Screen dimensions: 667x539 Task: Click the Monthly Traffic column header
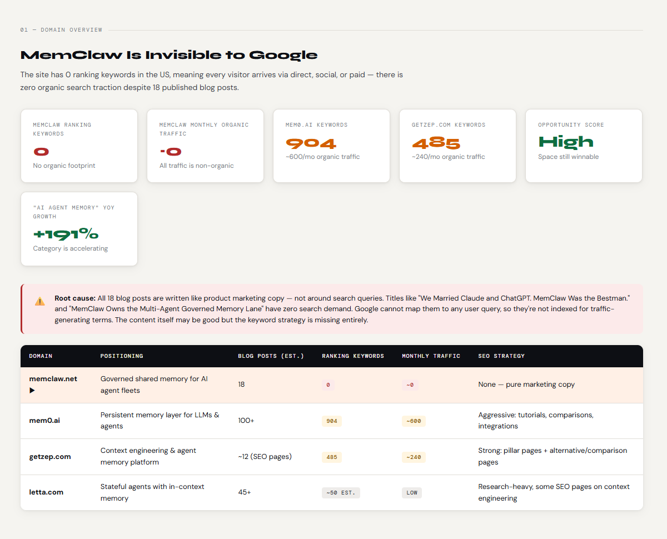[431, 356]
